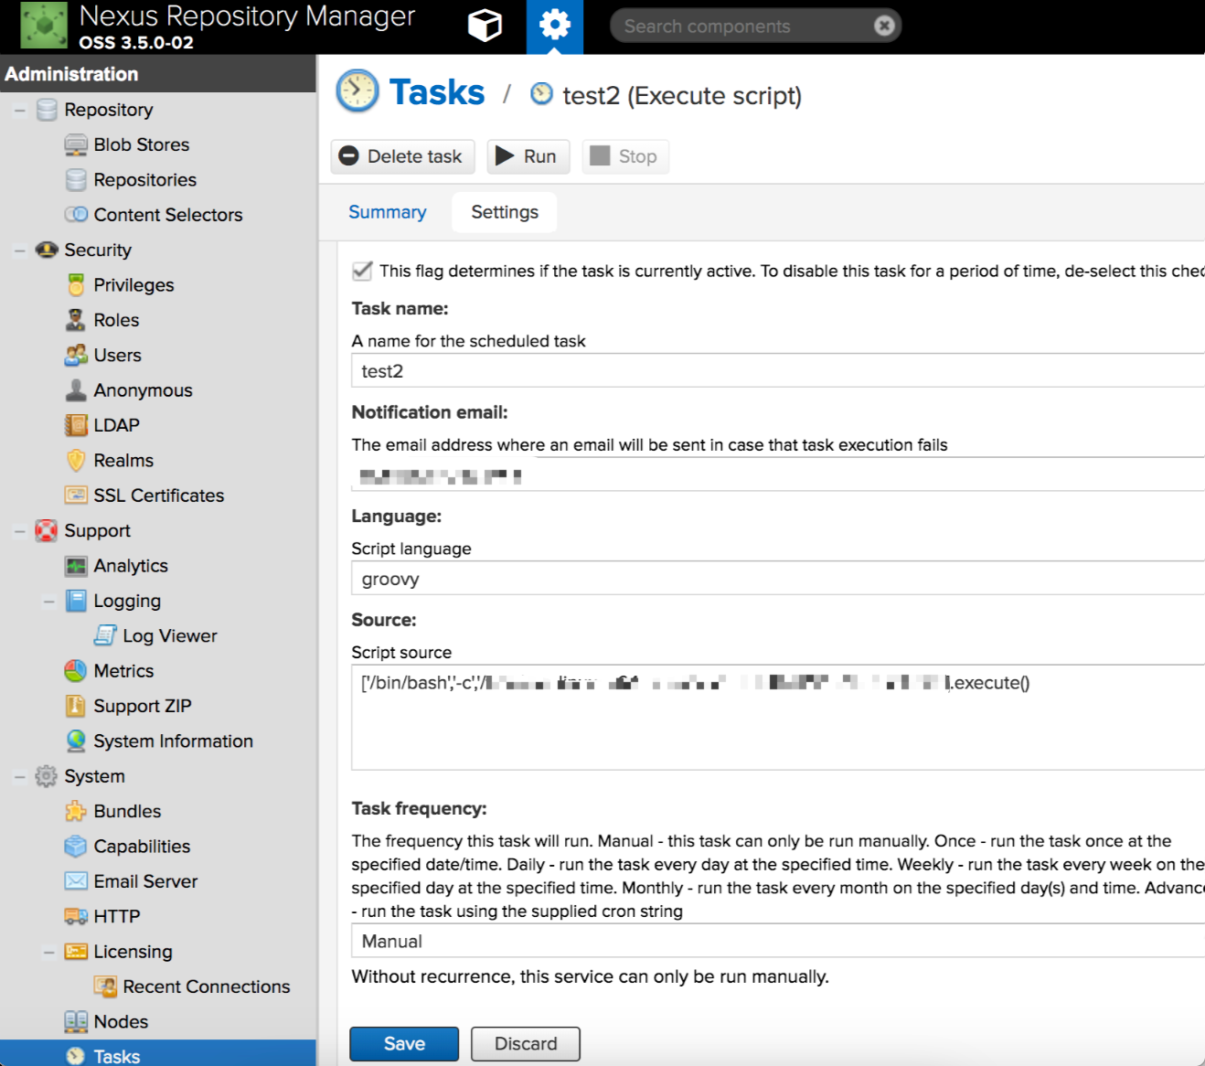Open Recent Connections icon
This screenshot has width=1205, height=1066.
point(105,987)
